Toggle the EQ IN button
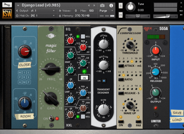This screenshot has width=184, height=134. click(84, 78)
